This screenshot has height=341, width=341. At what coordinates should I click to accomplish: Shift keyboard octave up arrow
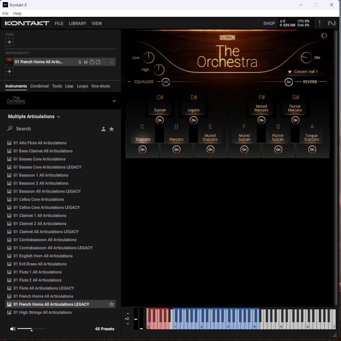pyautogui.click(x=128, y=313)
